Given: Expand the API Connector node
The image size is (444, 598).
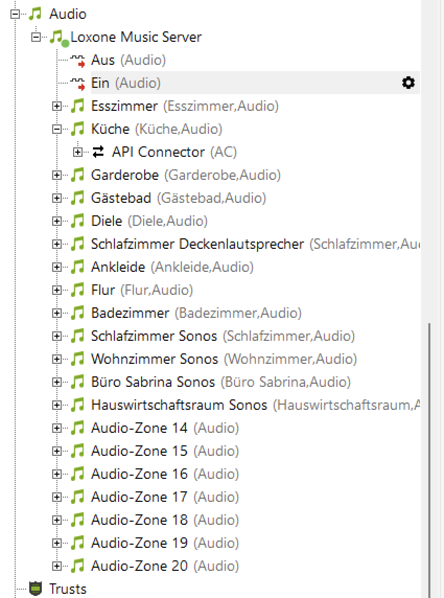Looking at the screenshot, I should pyautogui.click(x=78, y=152).
